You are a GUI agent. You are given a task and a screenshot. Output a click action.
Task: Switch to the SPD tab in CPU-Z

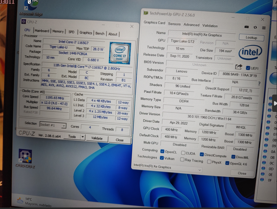tap(71, 32)
